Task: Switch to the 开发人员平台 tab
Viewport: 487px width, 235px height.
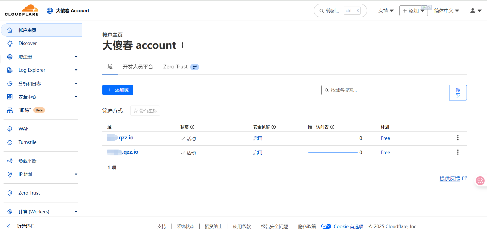Action: 138,67
